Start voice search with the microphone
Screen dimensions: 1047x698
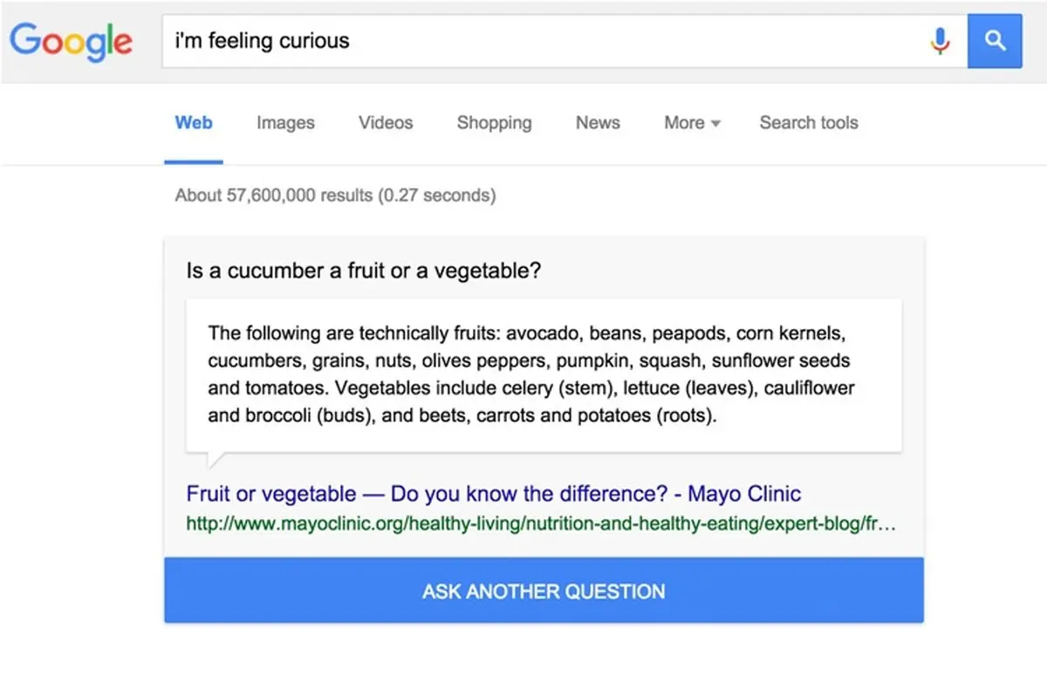940,41
